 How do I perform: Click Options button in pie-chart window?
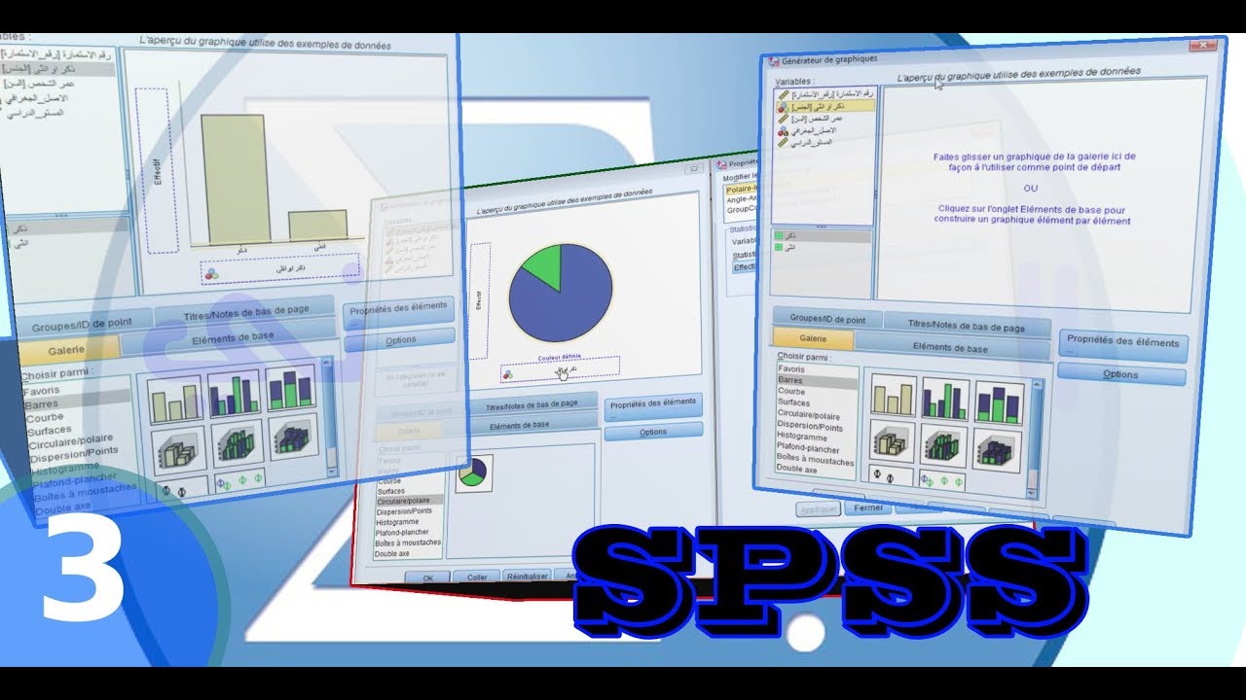(653, 432)
